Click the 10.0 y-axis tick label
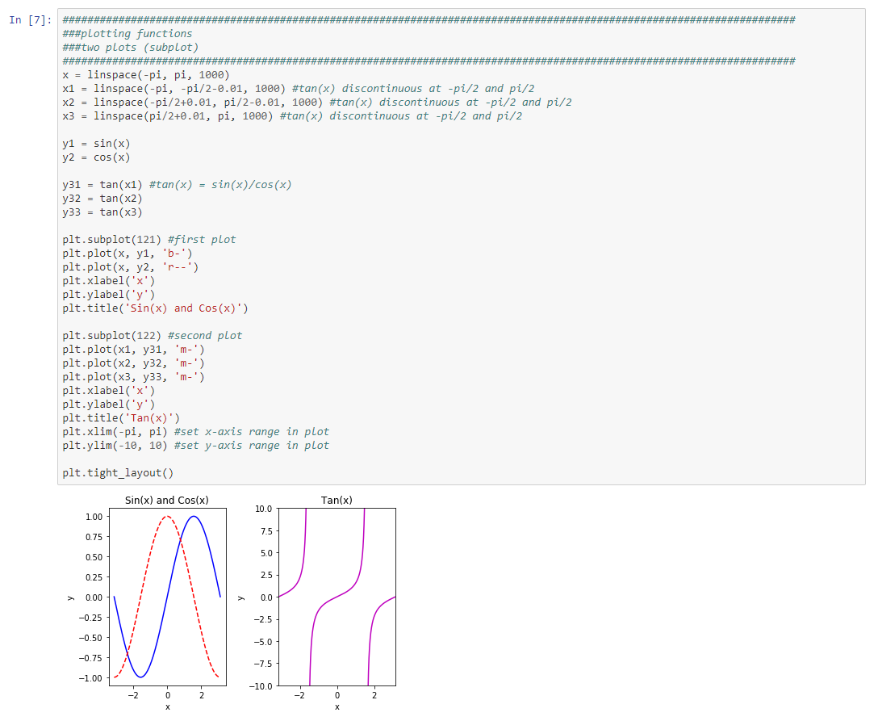 (264, 509)
